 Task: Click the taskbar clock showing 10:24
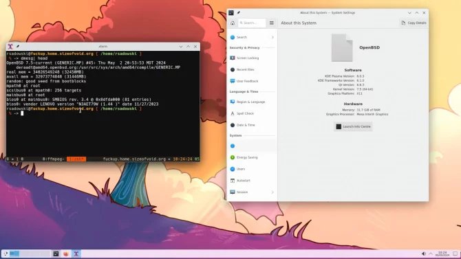tap(442, 254)
